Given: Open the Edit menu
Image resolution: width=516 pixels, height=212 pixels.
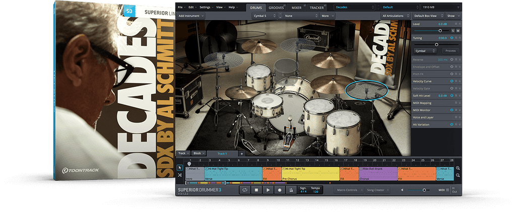Looking at the screenshot, I should 192,7.
